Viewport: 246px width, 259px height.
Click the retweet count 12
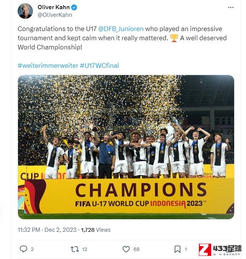click(x=85, y=249)
